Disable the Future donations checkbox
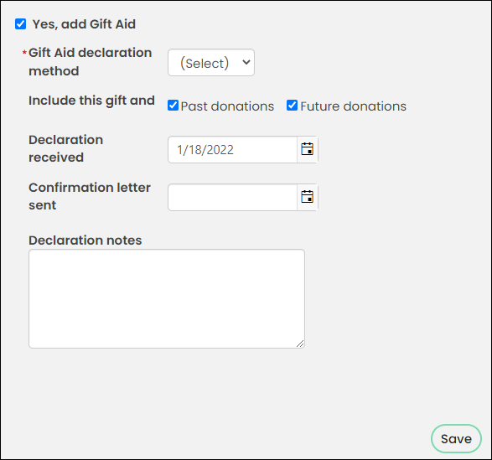 tap(292, 106)
